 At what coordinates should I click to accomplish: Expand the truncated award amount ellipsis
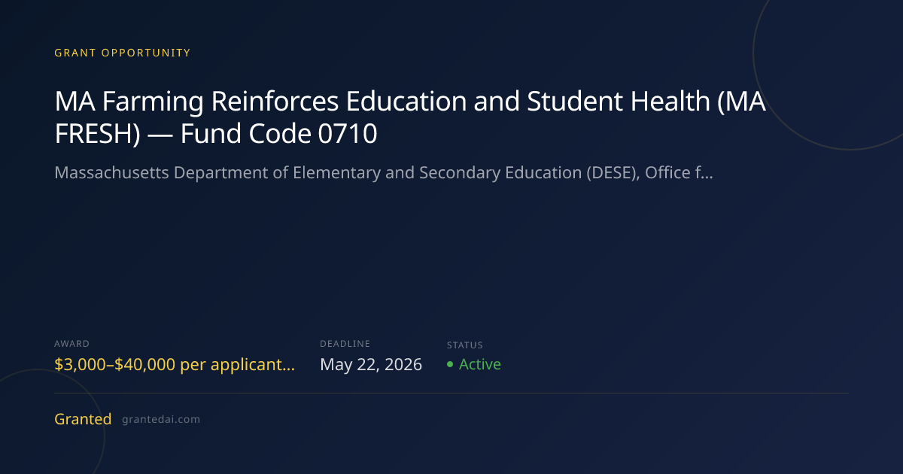290,366
